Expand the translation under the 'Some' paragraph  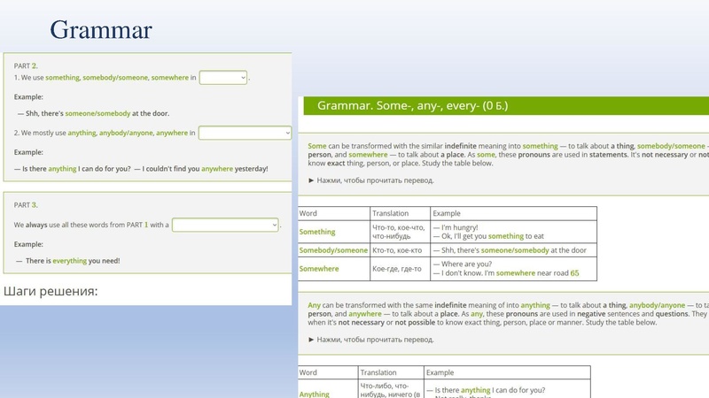click(x=370, y=180)
